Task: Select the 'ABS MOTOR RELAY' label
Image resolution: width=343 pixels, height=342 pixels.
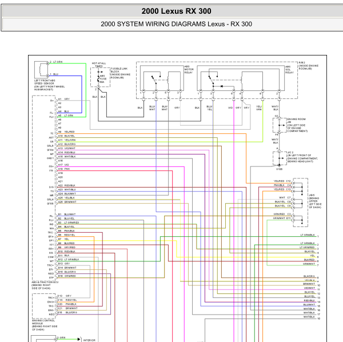Action: [x=189, y=69]
